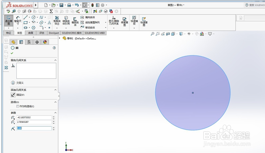Click 线性草图阵列 (Linear Sketch Pattern)
Viewport: 265px width, 153px height.
90,22
